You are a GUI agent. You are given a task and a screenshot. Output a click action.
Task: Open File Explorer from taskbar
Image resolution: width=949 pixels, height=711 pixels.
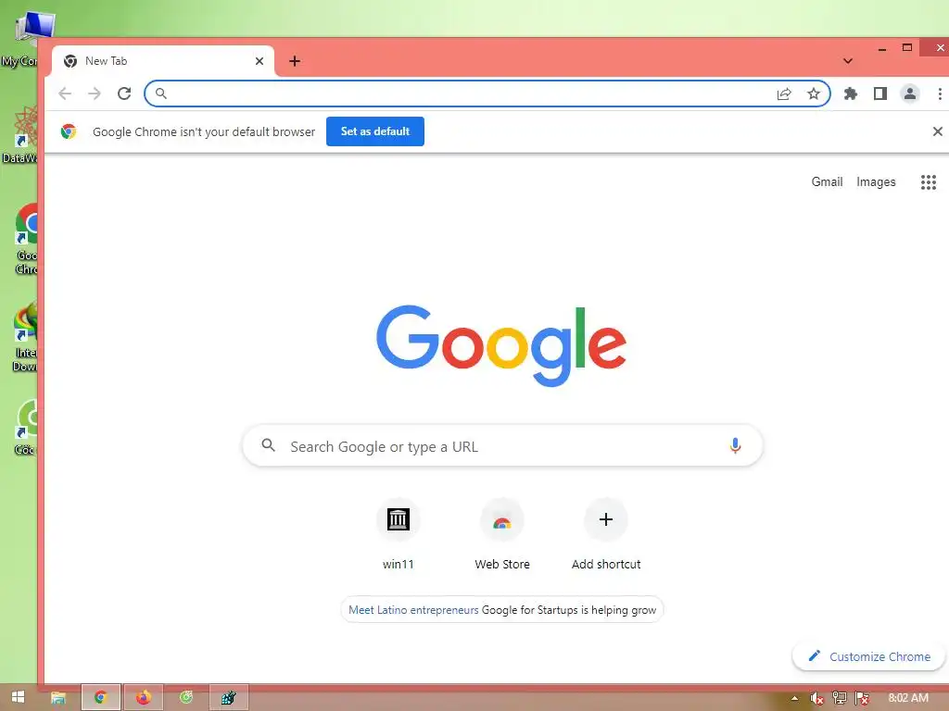58,698
